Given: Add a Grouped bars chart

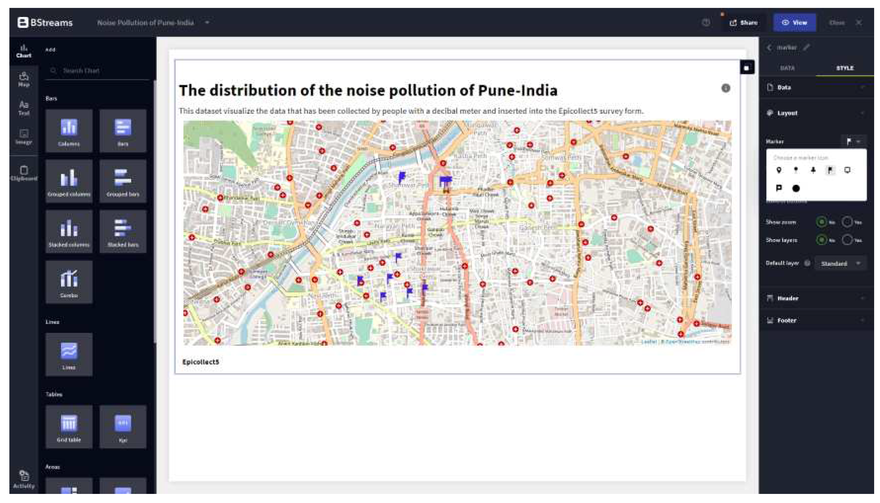Looking at the screenshot, I should tap(123, 181).
